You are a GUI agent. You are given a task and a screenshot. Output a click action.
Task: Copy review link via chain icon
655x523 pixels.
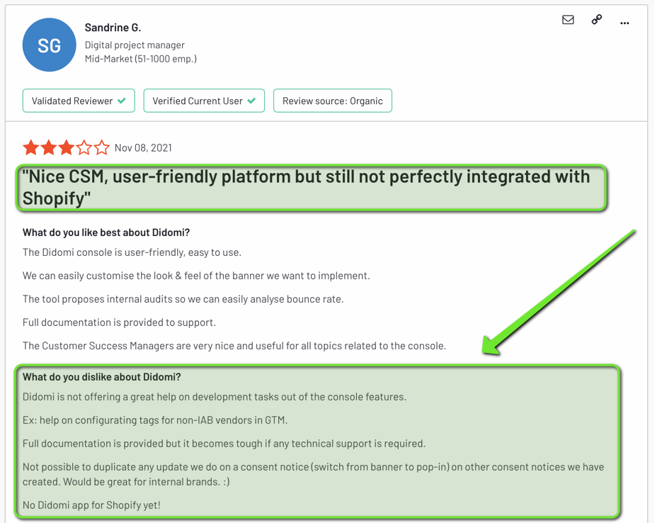pos(596,19)
